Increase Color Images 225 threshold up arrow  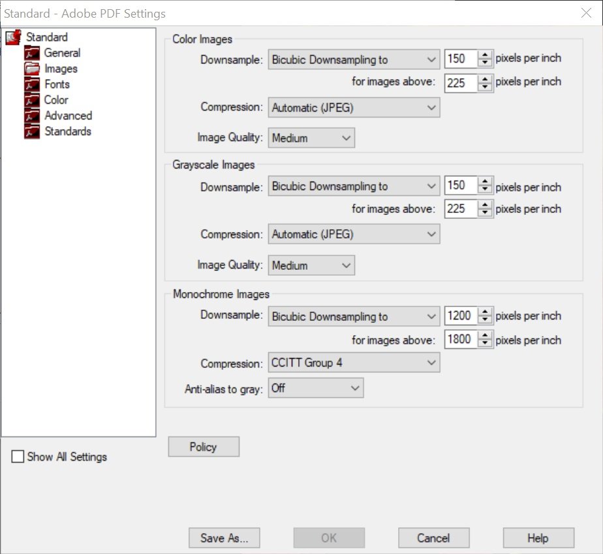click(x=486, y=78)
